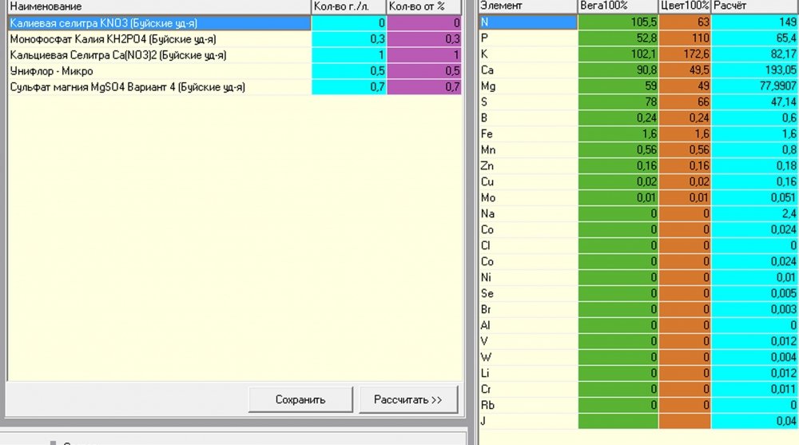799x445 pixels.
Task: Select the Сульфат магния MgSO4 row
Action: click(234, 87)
